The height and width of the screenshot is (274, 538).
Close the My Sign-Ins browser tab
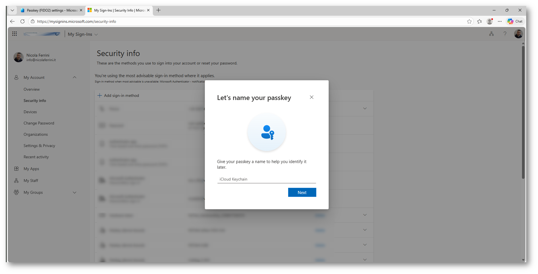[148, 10]
